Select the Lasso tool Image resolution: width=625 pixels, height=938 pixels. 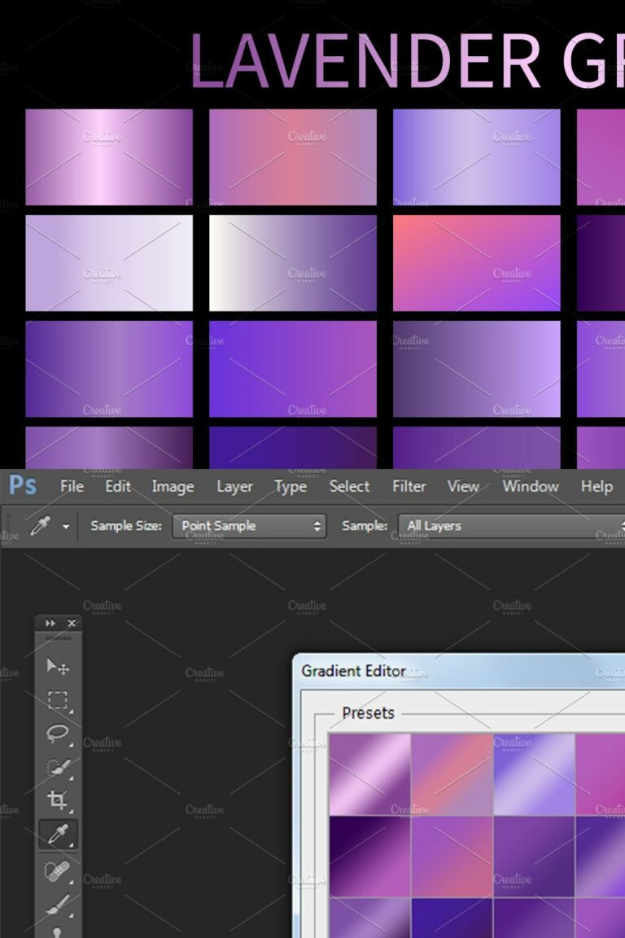click(58, 733)
